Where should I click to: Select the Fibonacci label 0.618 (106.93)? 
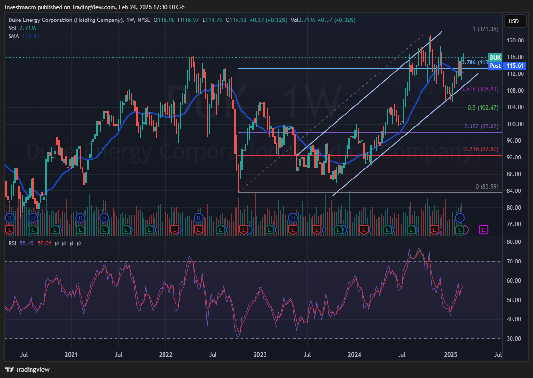(x=480, y=89)
